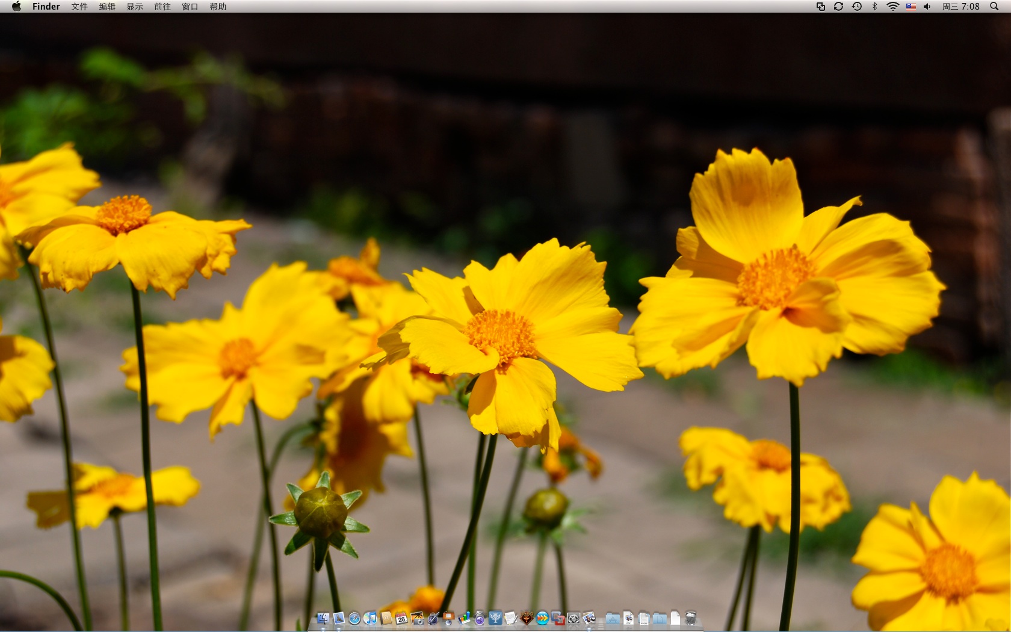Open iCal calendar showing 28
The height and width of the screenshot is (632, 1011).
point(401,618)
